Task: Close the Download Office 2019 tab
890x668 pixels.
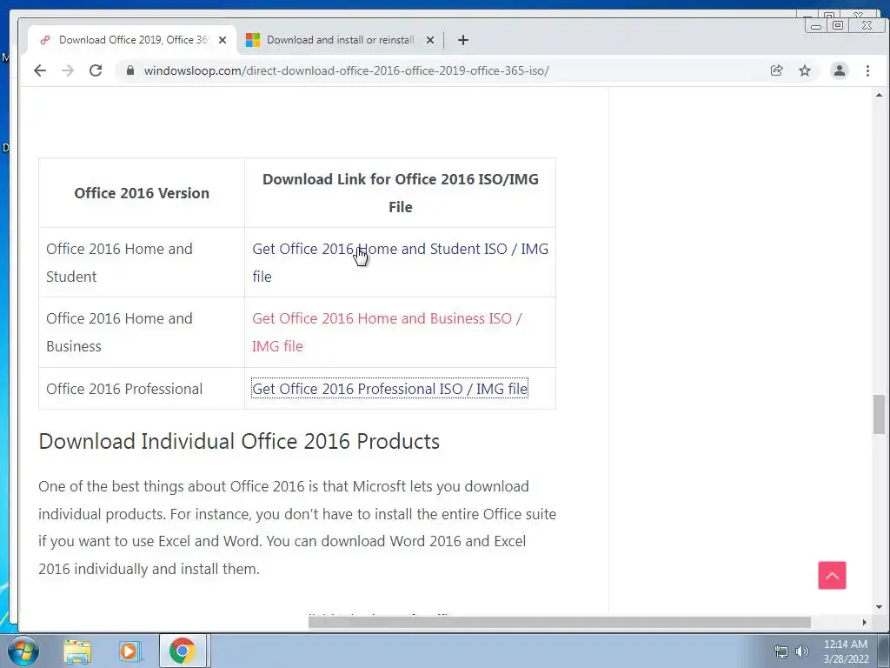Action: pos(222,40)
